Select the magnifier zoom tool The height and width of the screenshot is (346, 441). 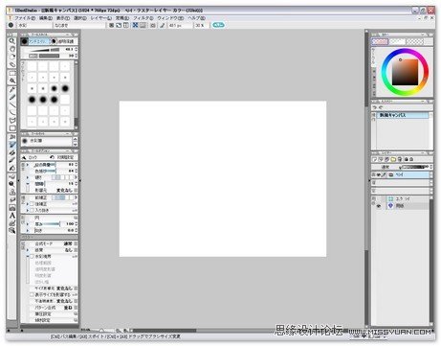[x=11, y=41]
